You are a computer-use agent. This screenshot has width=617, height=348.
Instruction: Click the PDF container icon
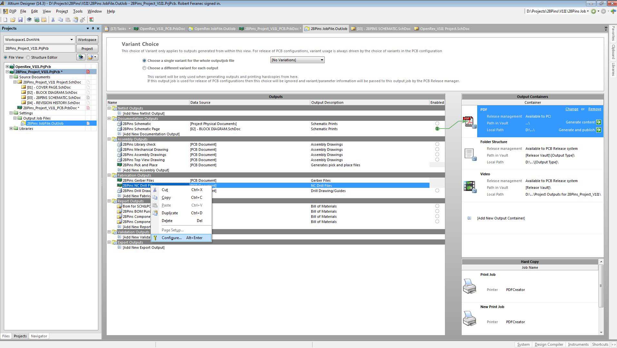point(469,122)
